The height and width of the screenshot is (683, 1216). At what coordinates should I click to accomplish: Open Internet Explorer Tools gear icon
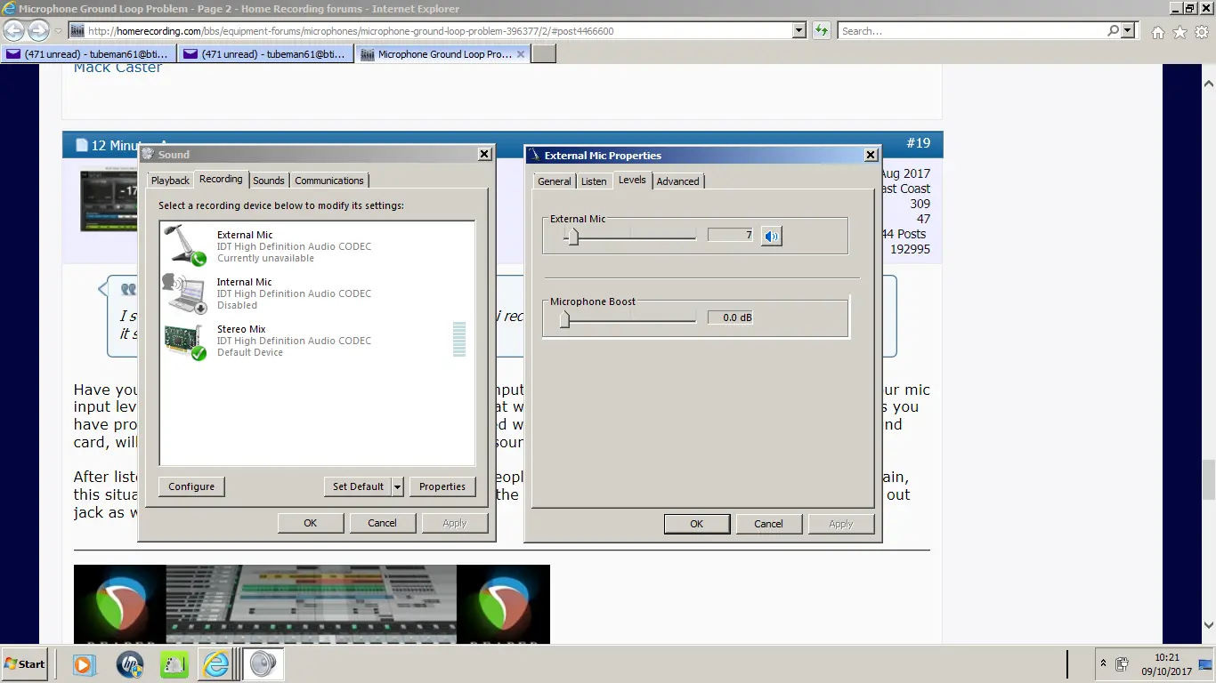1201,32
